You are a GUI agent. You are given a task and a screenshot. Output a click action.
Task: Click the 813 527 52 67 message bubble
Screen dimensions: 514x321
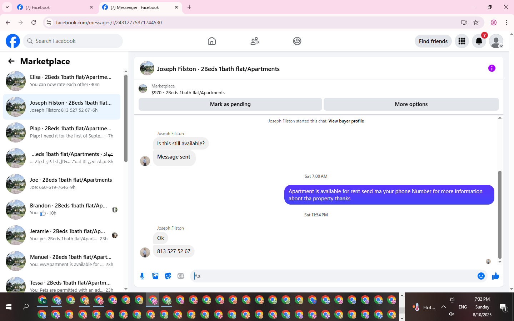pyautogui.click(x=174, y=251)
